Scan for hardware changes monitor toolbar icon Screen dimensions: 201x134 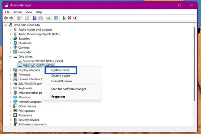pyautogui.click(x=56, y=18)
